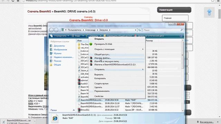Click Записать на оптический диск toolbar button
The width and height of the screenshot is (221, 124).
pyautogui.click(x=149, y=36)
